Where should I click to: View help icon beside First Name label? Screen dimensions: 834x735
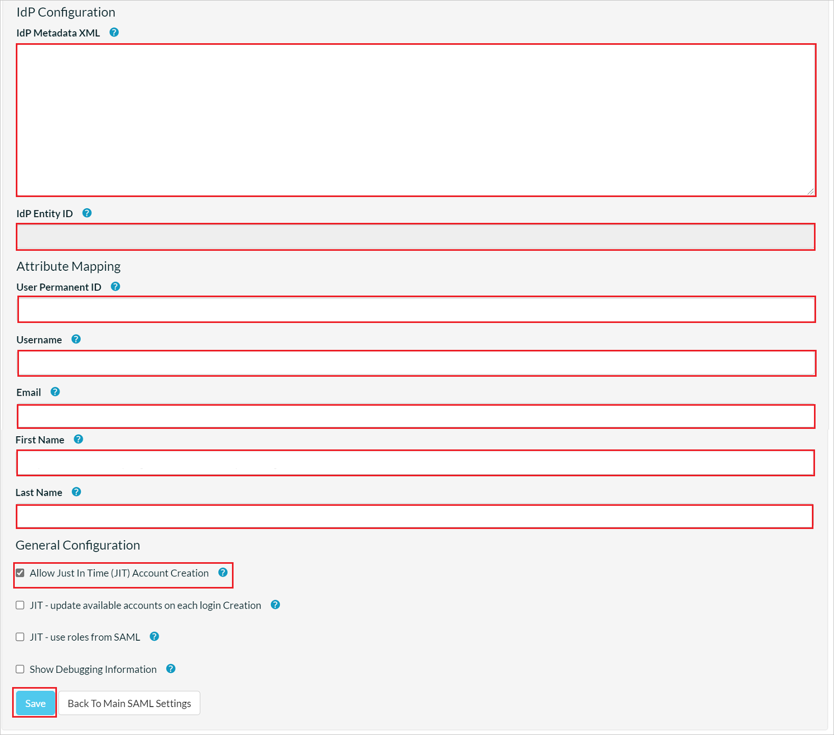78,439
